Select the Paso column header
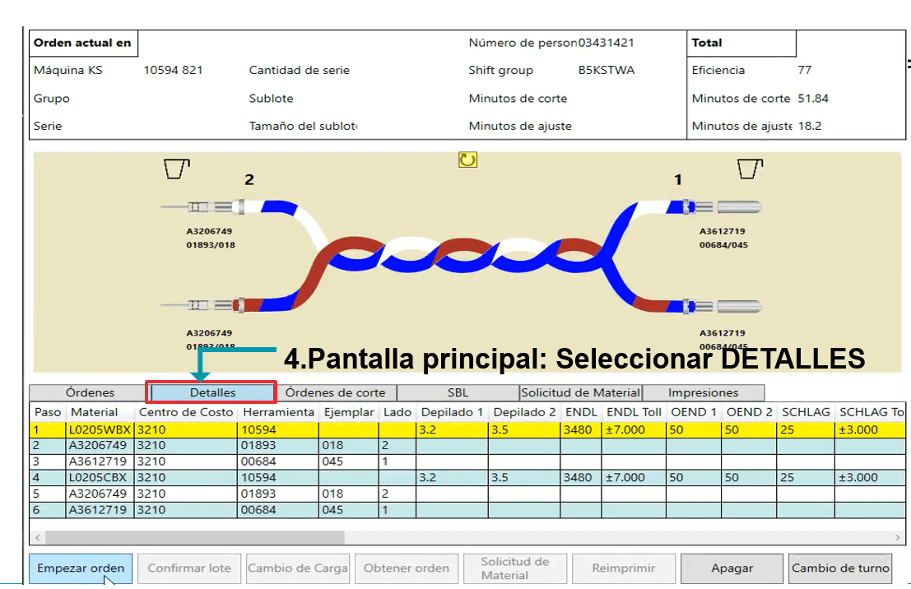Image resolution: width=911 pixels, height=589 pixels. tap(48, 412)
